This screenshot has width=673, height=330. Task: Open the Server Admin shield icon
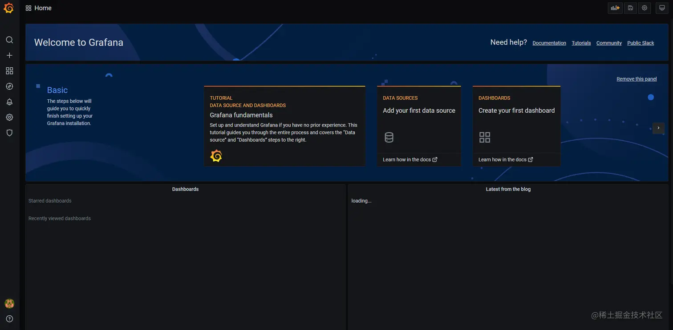coord(9,133)
